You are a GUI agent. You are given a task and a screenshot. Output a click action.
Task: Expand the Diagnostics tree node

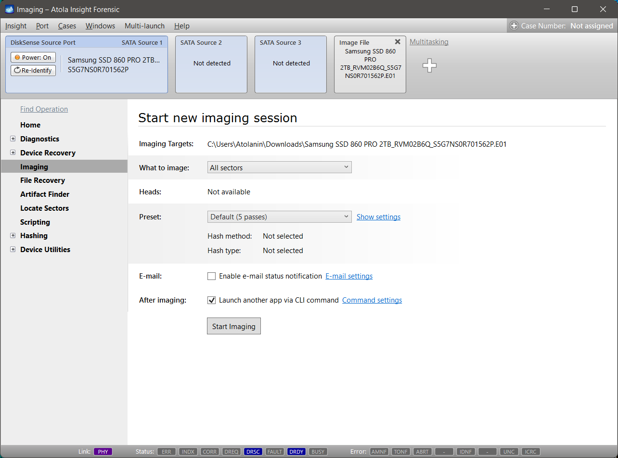pyautogui.click(x=13, y=139)
